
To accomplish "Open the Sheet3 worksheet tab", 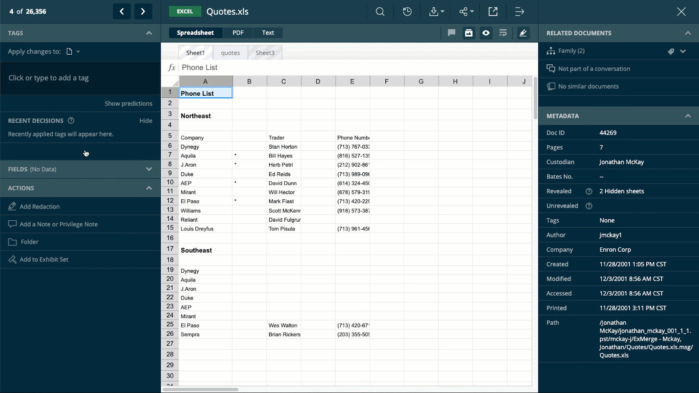I will pyautogui.click(x=265, y=52).
